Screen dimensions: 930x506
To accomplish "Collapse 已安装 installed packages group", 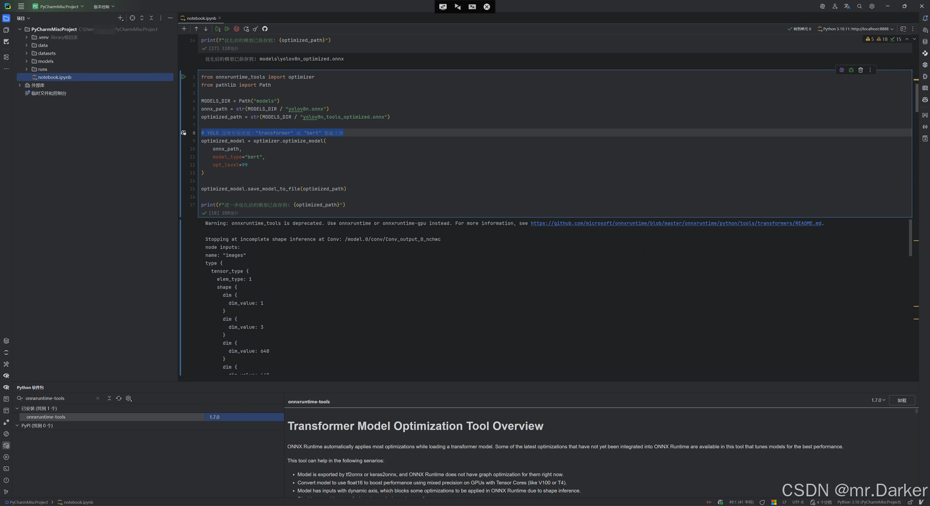I will point(17,409).
